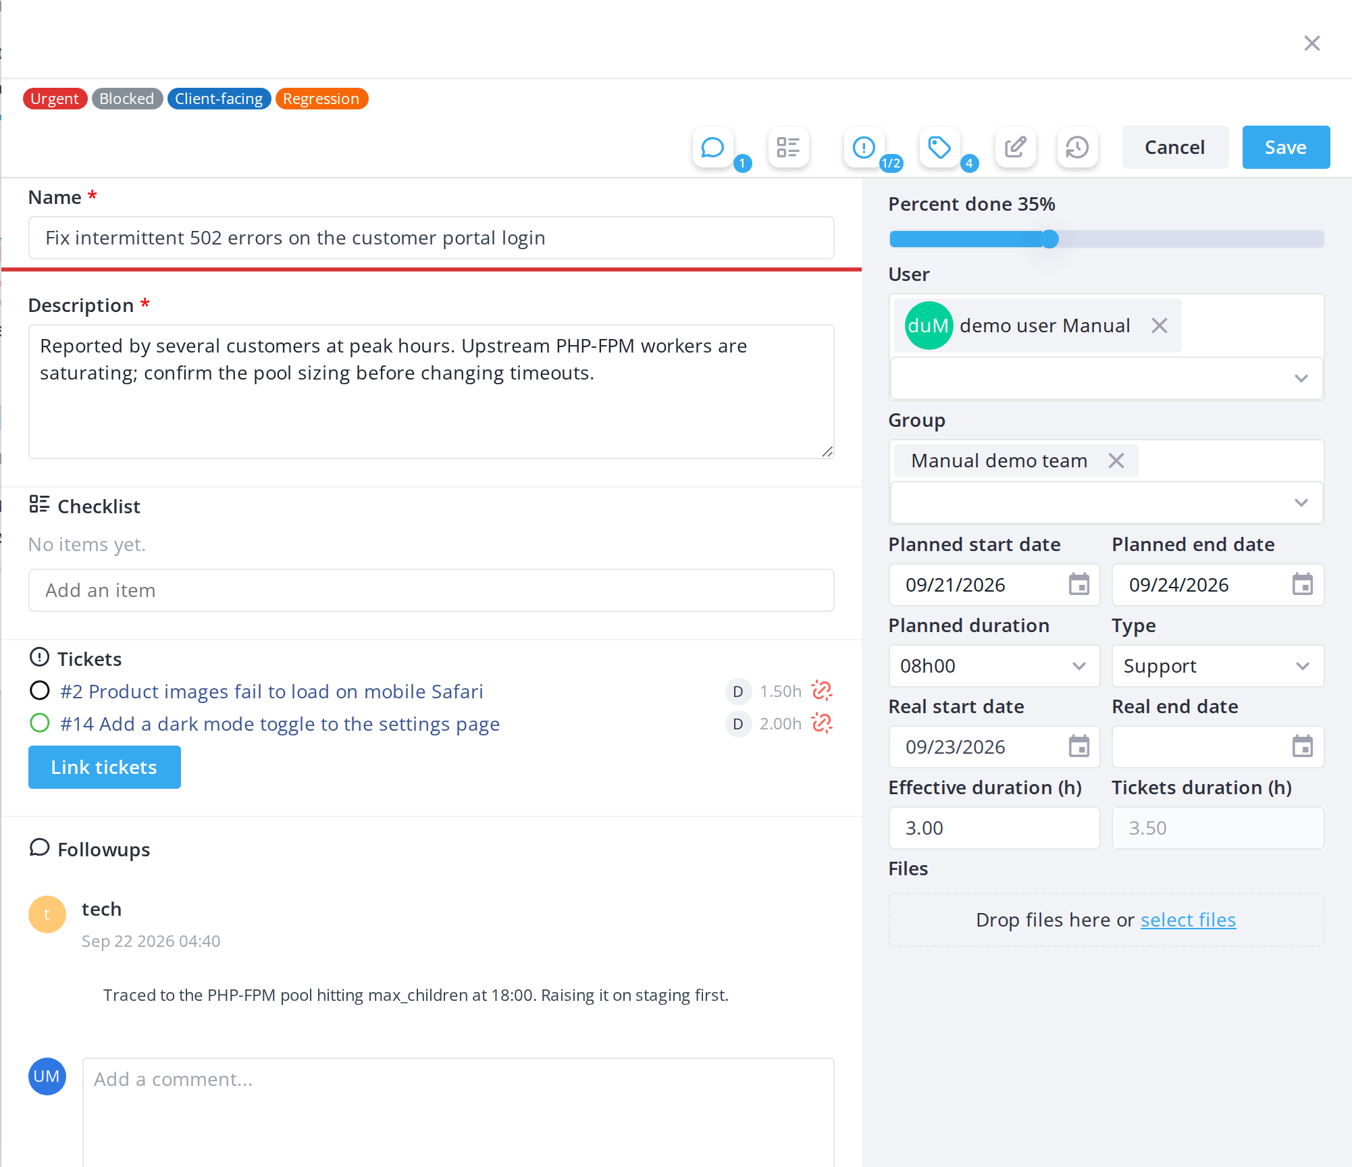Save the task
1352x1167 pixels.
(x=1286, y=147)
